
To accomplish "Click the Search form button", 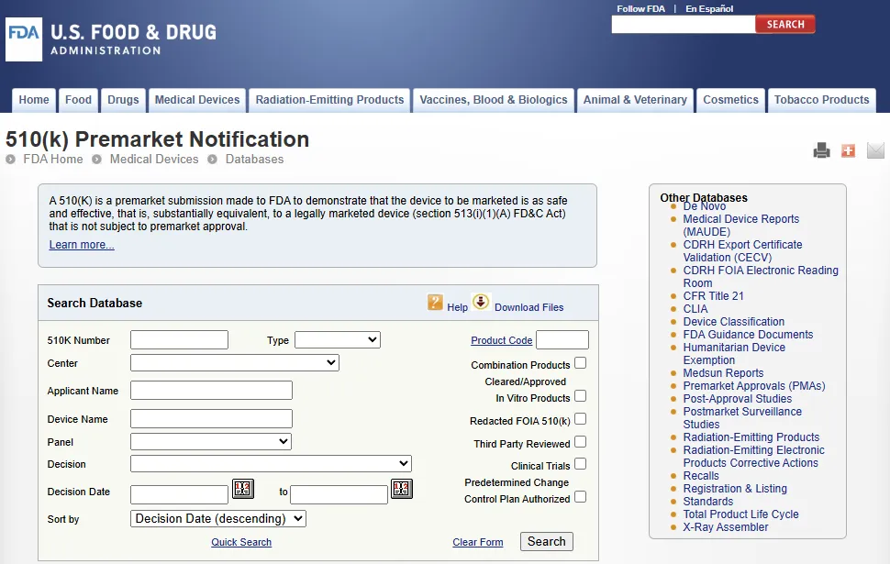I will click(x=547, y=541).
